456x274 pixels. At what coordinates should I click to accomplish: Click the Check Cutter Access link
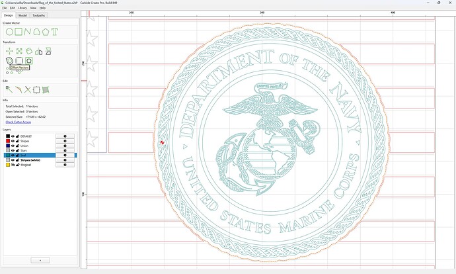coord(19,122)
